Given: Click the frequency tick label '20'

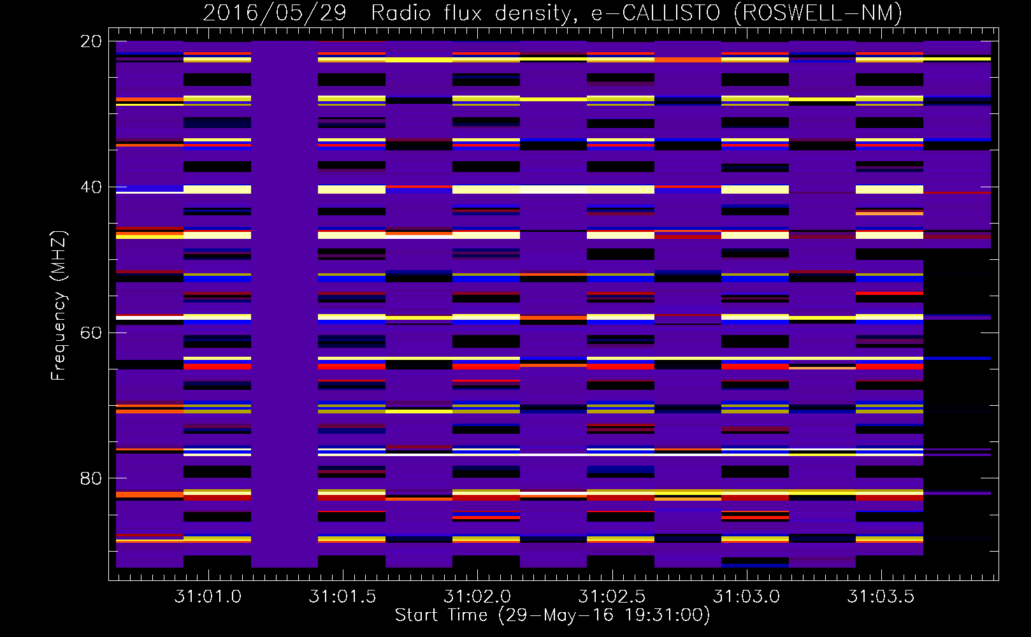Looking at the screenshot, I should [x=91, y=41].
